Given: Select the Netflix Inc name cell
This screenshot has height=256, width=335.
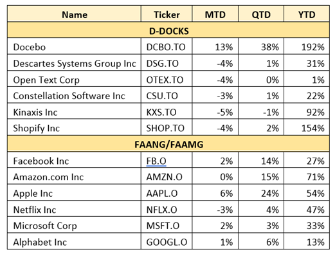Looking at the screenshot, I should (x=74, y=209).
